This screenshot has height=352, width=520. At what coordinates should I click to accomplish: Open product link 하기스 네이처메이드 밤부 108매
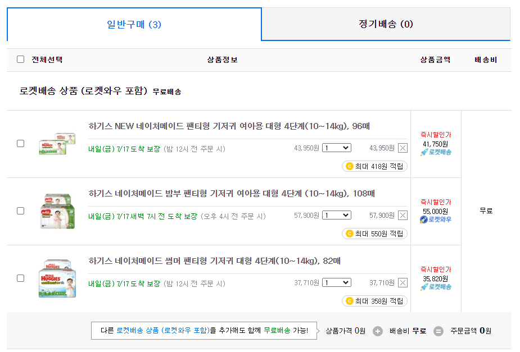232,193
